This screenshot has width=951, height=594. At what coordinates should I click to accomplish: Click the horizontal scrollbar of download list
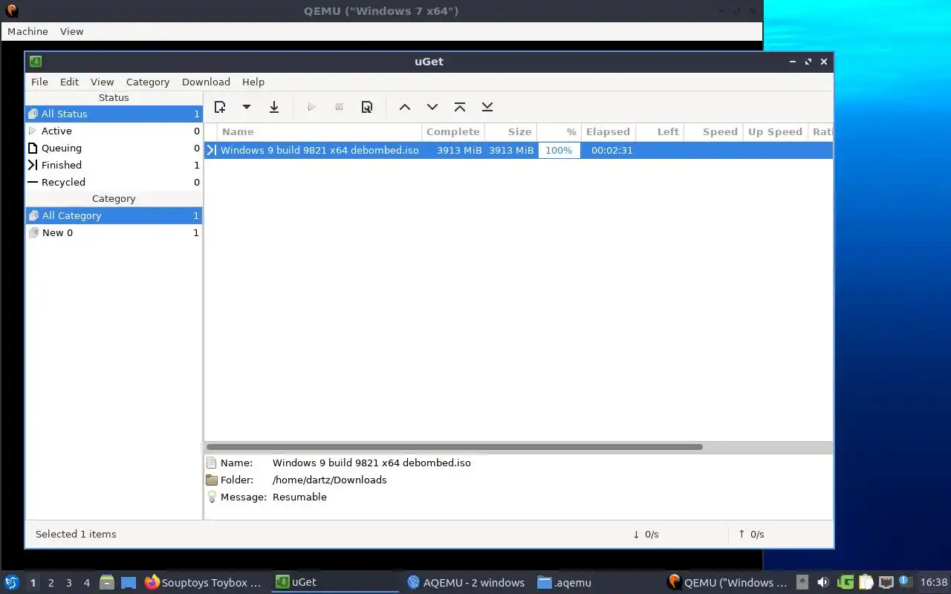[454, 447]
